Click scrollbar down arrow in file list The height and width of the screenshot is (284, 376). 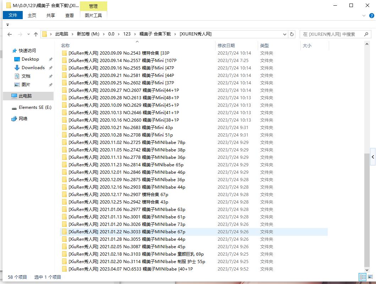367,270
